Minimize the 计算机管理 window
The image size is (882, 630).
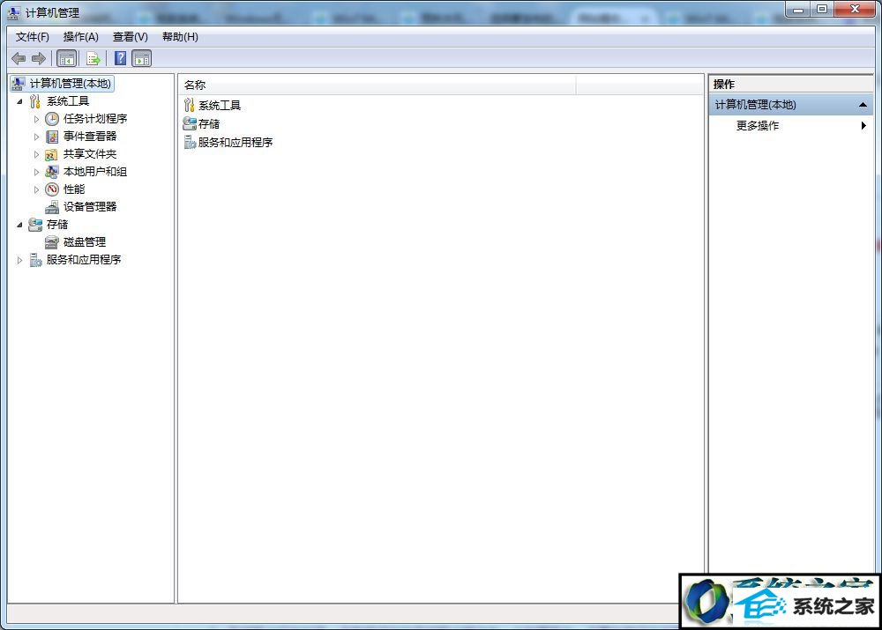[x=798, y=10]
